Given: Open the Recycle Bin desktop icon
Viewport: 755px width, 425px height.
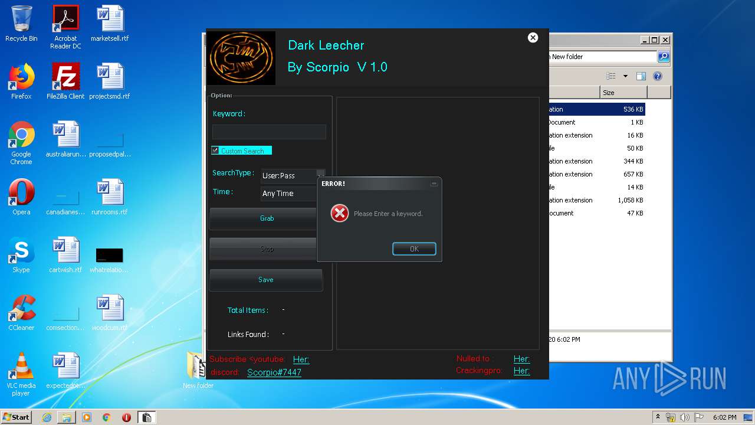Looking at the screenshot, I should coord(21,24).
